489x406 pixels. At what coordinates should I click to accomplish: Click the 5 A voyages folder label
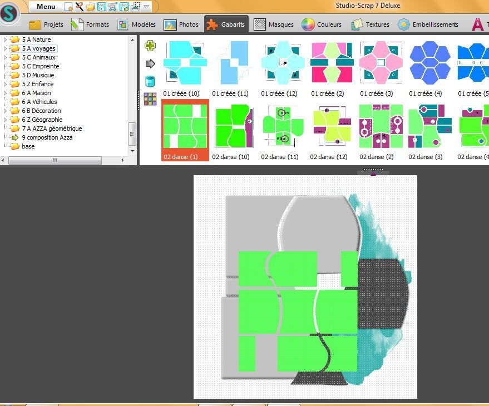tap(39, 48)
